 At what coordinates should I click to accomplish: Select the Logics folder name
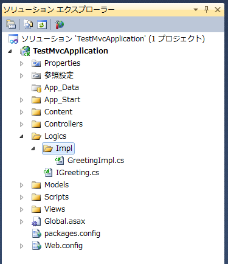(55, 136)
